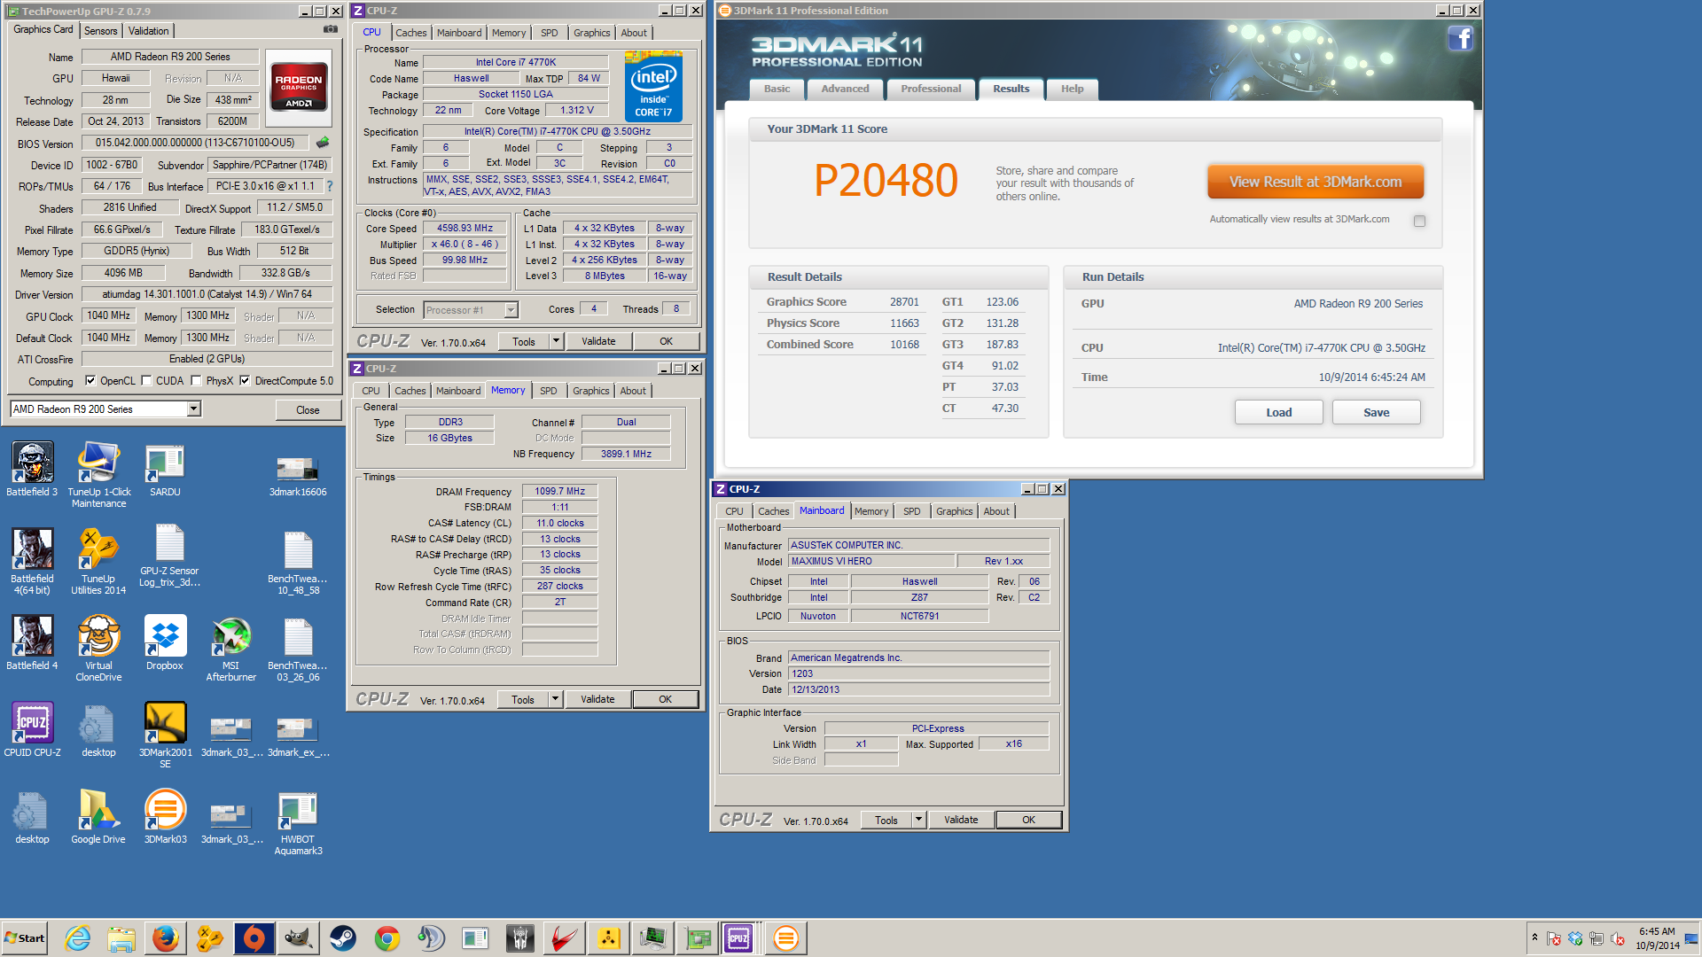Click the Steam taskbar icon
1702x957 pixels.
[343, 938]
